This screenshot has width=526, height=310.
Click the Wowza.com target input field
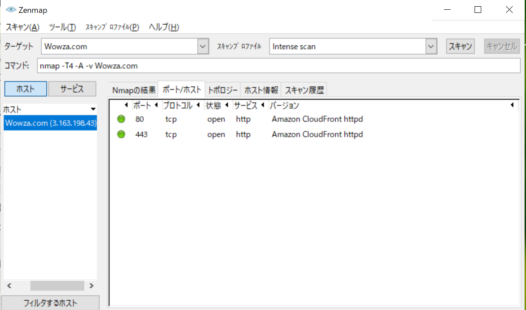(119, 46)
